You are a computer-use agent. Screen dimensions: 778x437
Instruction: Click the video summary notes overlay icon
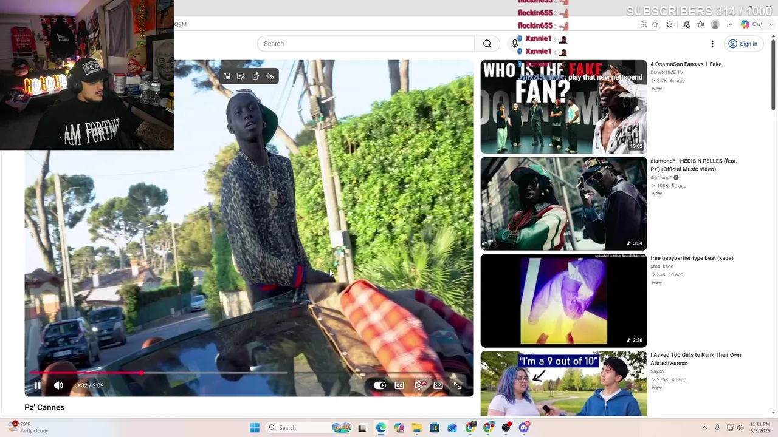tap(255, 76)
